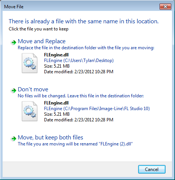Close the Move File window

coord(165,6)
